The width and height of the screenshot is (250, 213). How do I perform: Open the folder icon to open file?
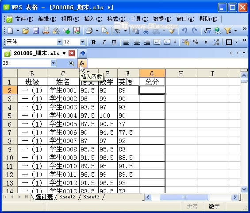point(26,31)
